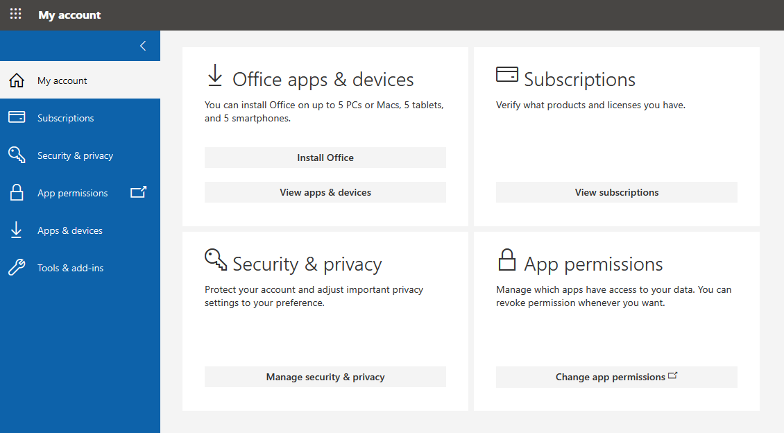Collapse the sidebar with the chevron arrow

pyautogui.click(x=143, y=46)
